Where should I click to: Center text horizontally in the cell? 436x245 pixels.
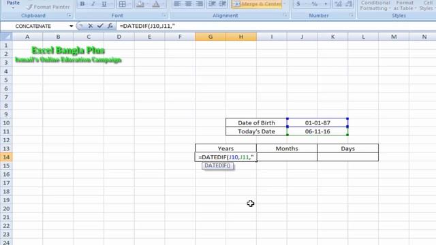tap(188, 4)
